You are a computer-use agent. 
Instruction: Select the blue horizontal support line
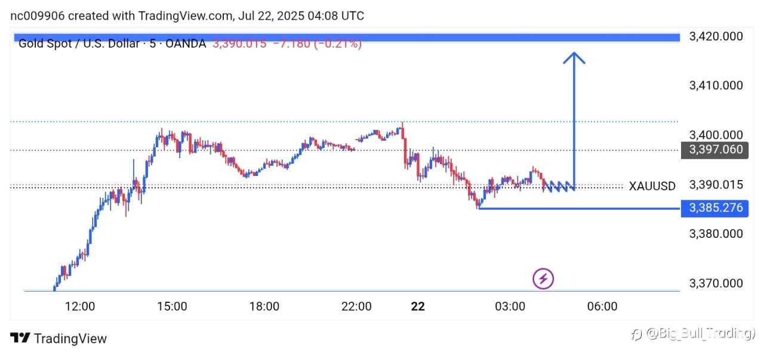point(579,209)
